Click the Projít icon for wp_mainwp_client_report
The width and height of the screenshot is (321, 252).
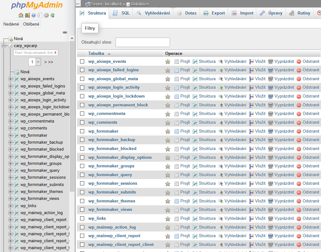pos(176,236)
